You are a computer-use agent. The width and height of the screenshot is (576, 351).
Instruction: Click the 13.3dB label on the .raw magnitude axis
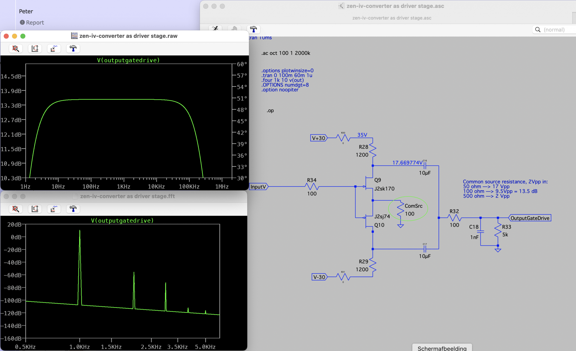click(x=11, y=105)
